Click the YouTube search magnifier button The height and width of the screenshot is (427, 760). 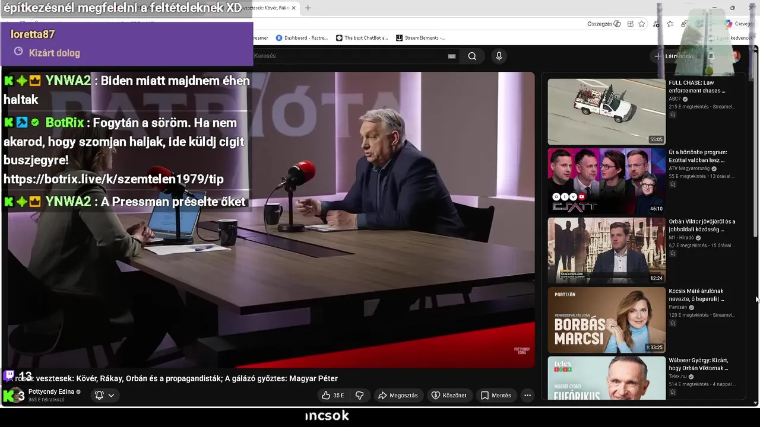coord(472,56)
